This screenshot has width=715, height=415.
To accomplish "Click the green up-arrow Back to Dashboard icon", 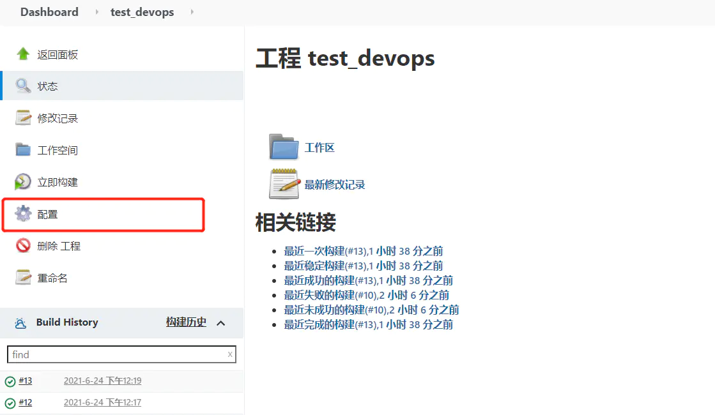I will click(x=23, y=54).
